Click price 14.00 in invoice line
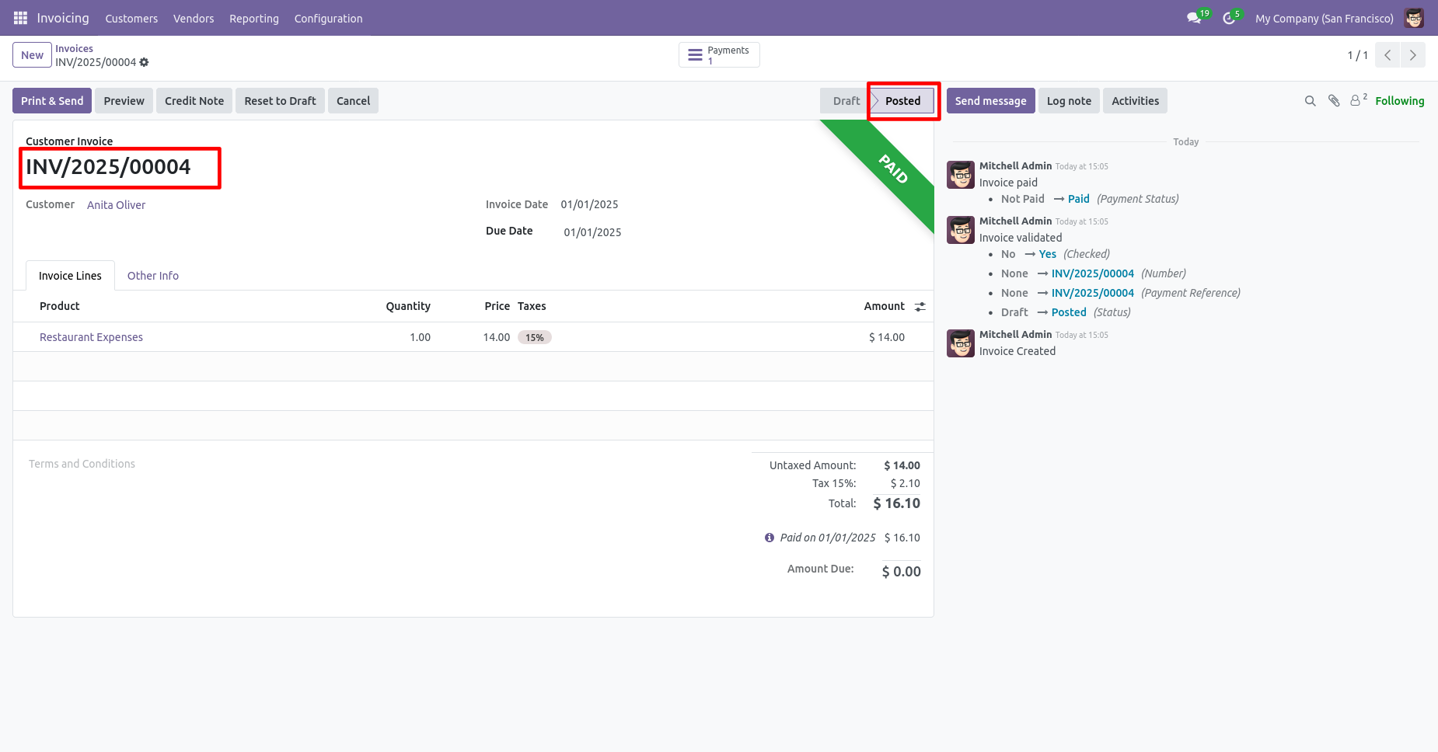 tap(496, 337)
